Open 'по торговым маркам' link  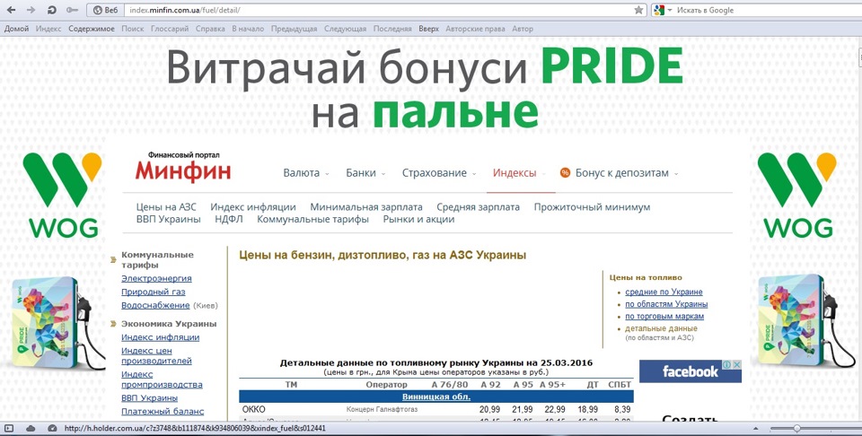[x=664, y=317]
